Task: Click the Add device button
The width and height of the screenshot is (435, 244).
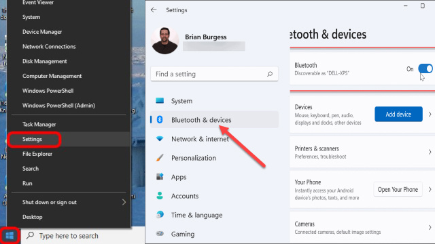Action: [398, 115]
